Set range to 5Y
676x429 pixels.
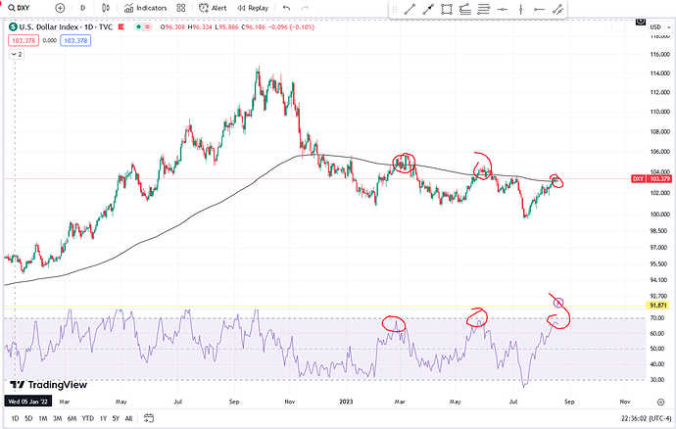coord(116,418)
